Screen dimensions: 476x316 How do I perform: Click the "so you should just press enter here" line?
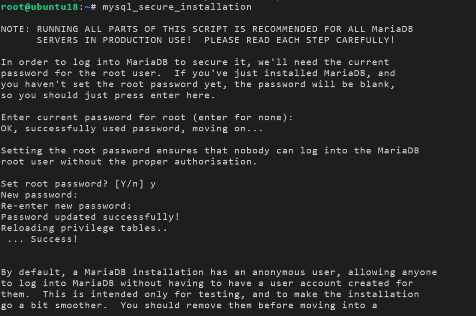click(x=108, y=95)
